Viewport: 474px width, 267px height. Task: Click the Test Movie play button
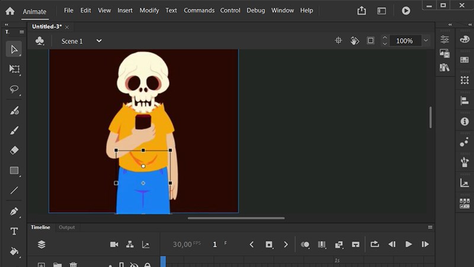(406, 11)
